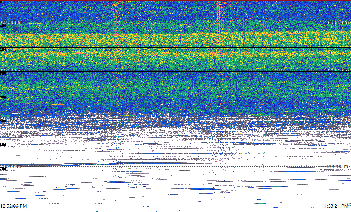
Task: Click the left-side 600.00 m range label
Action: [11, 70]
